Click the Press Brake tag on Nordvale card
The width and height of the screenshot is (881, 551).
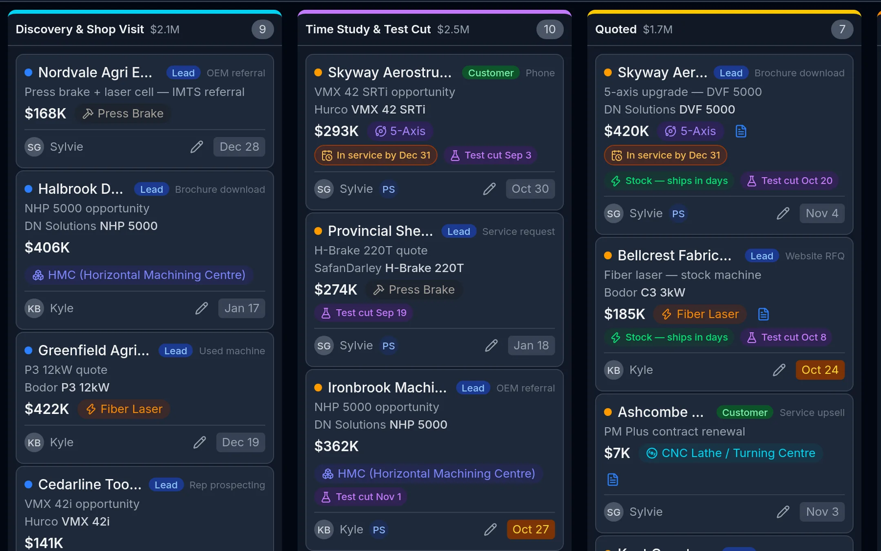[123, 113]
